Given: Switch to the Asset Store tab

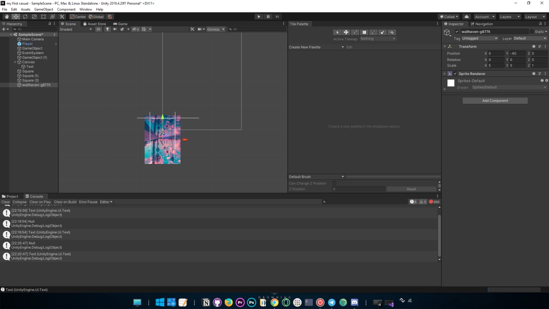Looking at the screenshot, I should coord(95,24).
